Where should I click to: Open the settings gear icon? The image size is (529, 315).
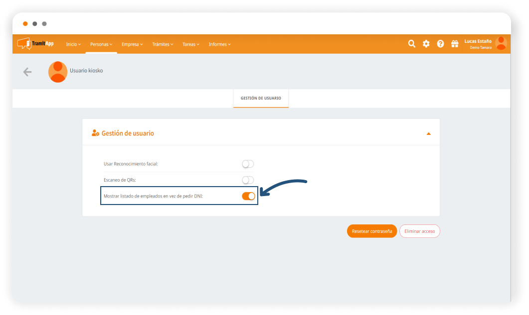(x=426, y=44)
